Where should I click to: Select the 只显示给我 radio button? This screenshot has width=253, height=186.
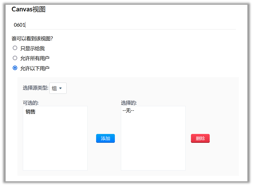click(x=15, y=48)
